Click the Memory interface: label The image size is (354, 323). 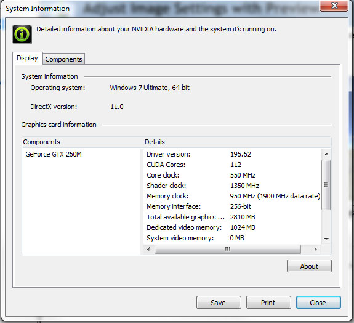[174, 206]
